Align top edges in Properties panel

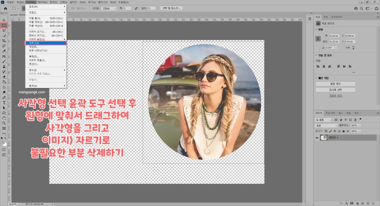[339, 66]
